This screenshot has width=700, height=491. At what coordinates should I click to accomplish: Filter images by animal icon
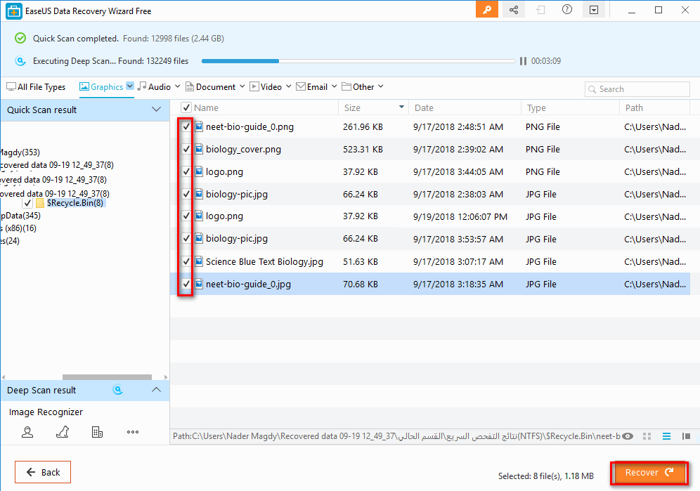(x=63, y=432)
